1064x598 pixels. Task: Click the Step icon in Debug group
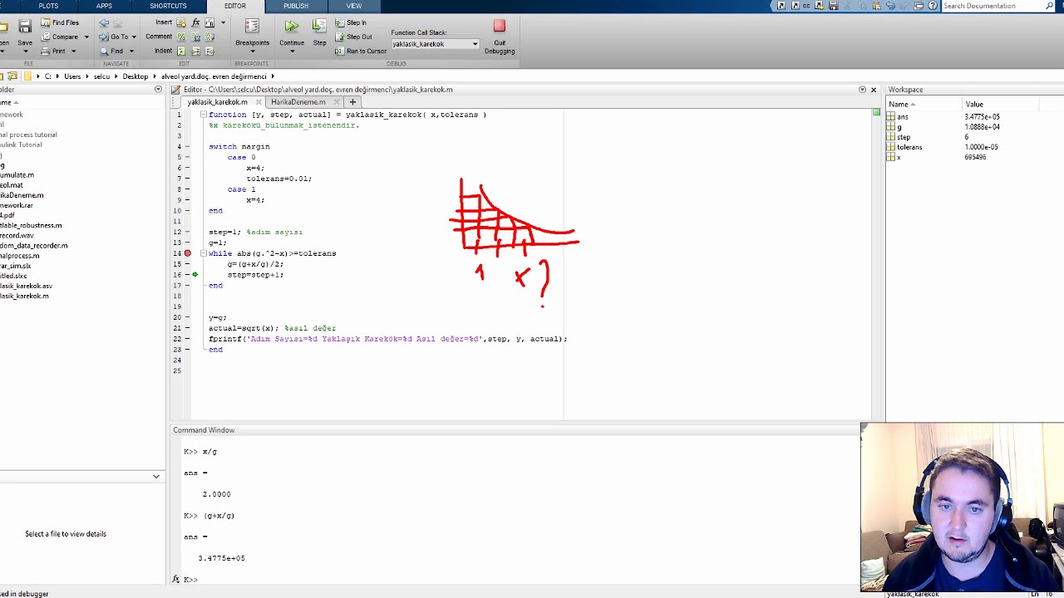319,27
